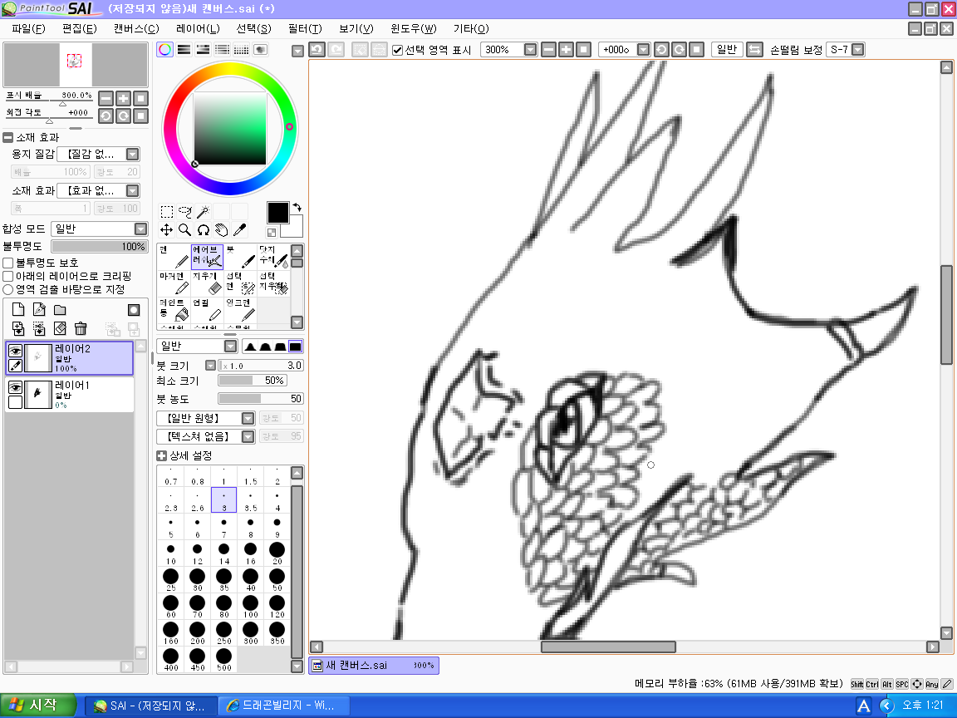The width and height of the screenshot is (957, 718).
Task: Select the hand pan tool
Action: click(x=222, y=229)
